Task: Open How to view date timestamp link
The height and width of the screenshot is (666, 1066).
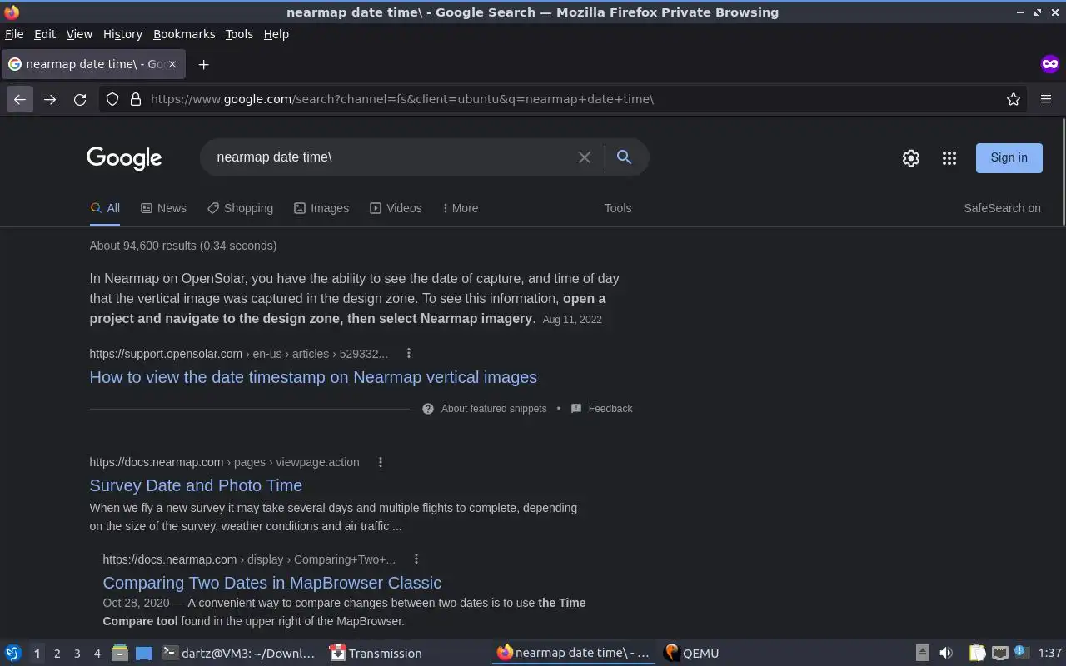Action: (x=313, y=377)
